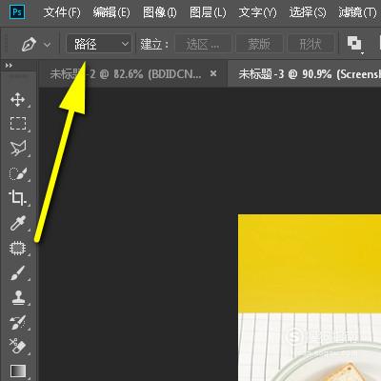The width and height of the screenshot is (381, 381).
Task: Click the 选区... button
Action: [203, 44]
